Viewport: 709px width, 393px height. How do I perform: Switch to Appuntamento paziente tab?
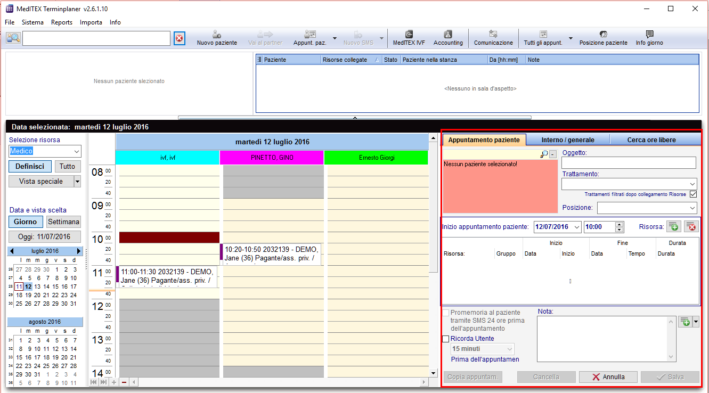click(x=484, y=140)
